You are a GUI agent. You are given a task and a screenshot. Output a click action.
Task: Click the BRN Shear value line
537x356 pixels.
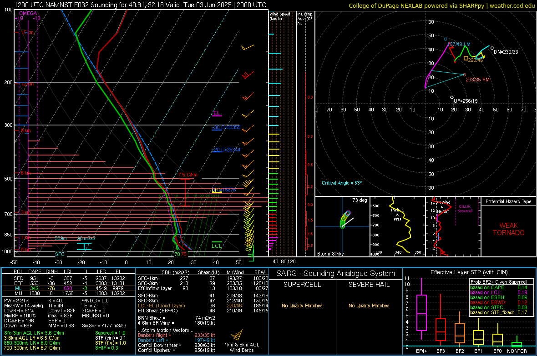pos(177,318)
